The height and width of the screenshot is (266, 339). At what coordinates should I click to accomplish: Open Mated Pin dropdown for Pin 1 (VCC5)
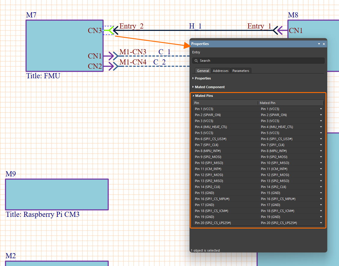point(321,109)
